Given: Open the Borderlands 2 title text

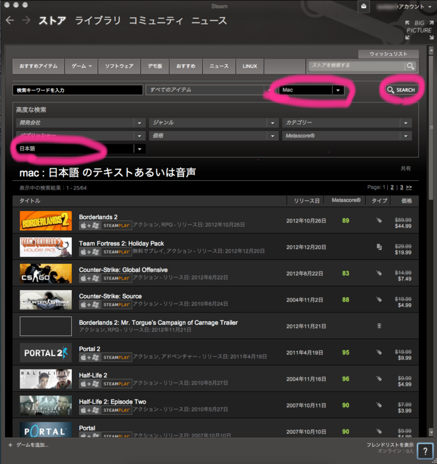Looking at the screenshot, I should (x=98, y=217).
